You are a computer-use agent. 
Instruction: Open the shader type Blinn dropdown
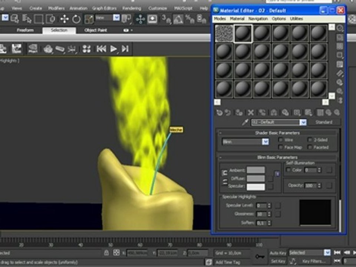(x=266, y=142)
